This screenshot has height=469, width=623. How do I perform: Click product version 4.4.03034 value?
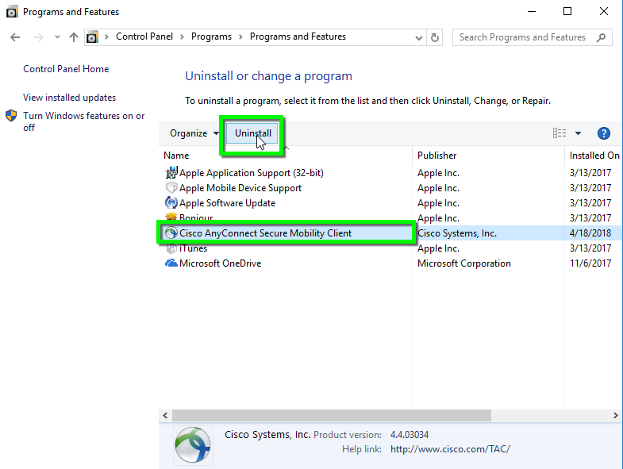[410, 435]
